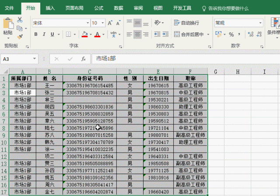The image size is (280, 196).
Task: Switch to the 页面布局 Page Layout tab
Action: pyautogui.click(x=74, y=8)
